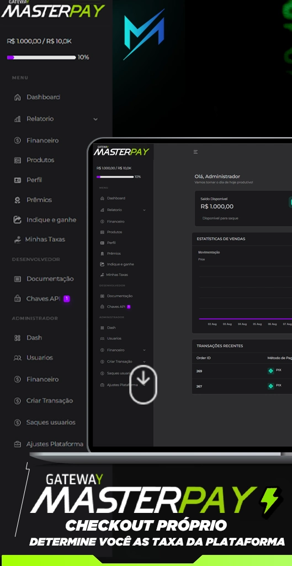Click the Ajustes Plataforma briefcase icon, enlarged sidebar
This screenshot has width=292, height=566.
tap(17, 444)
